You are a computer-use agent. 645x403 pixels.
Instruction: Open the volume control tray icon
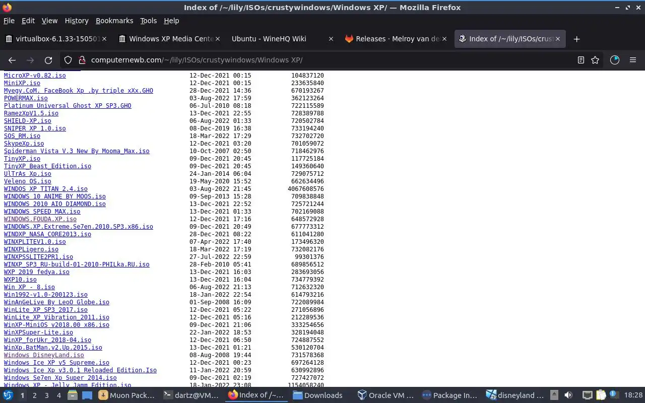point(568,395)
